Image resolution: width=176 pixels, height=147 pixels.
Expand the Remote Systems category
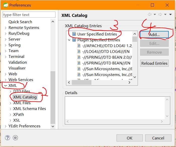[6, 28]
